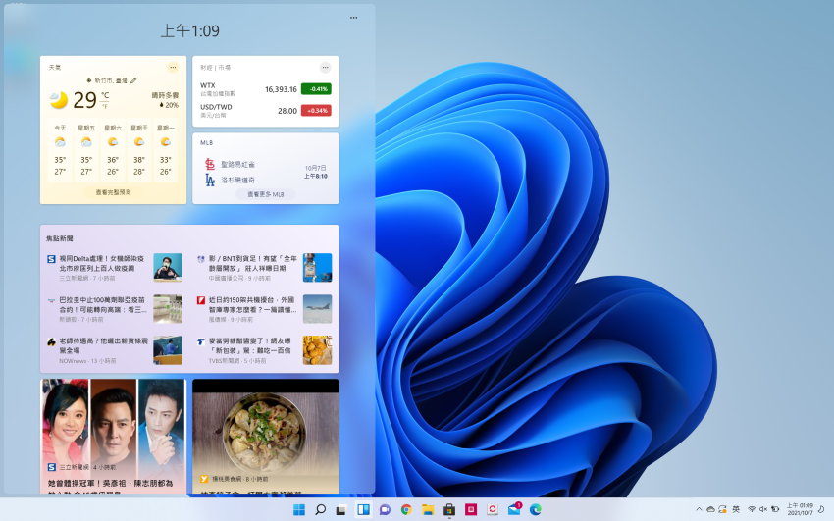The width and height of the screenshot is (834, 521).
Task: Click the red +0.34% change badge
Action: 316,111
